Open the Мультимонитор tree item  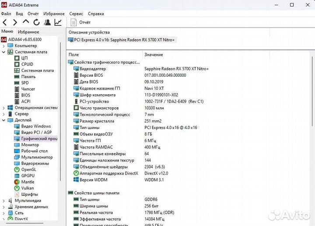pyautogui.click(x=34, y=157)
